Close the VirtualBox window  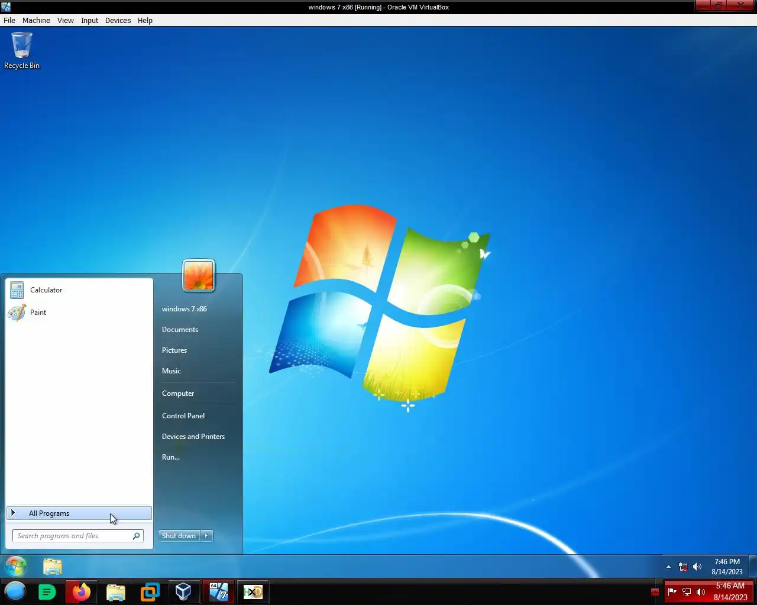(742, 6)
